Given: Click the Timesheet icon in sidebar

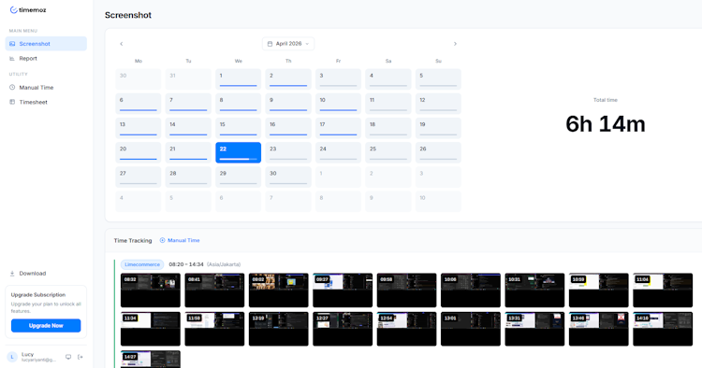Looking at the screenshot, I should [x=12, y=102].
